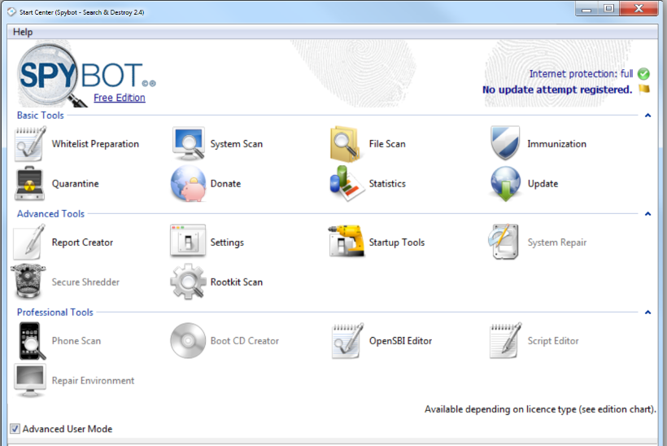Click the yellow update flag icon
The image size is (667, 446).
click(644, 89)
